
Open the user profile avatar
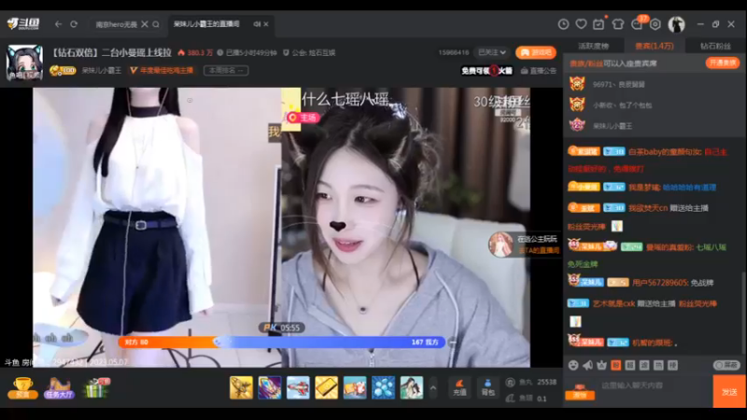676,24
